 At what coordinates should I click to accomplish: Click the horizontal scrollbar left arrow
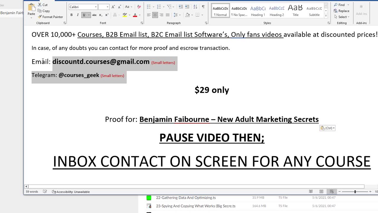pyautogui.click(x=26, y=186)
